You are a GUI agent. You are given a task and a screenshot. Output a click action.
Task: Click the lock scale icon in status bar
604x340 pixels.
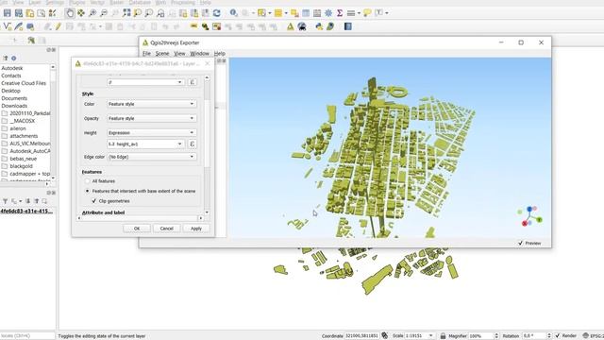[443, 336]
